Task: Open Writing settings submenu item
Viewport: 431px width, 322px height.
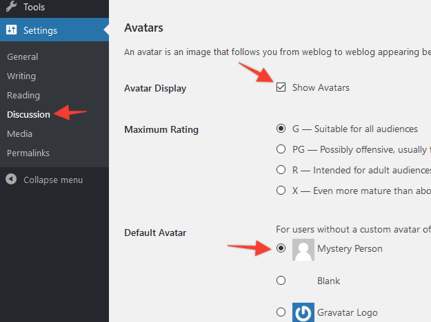Action: [x=21, y=76]
